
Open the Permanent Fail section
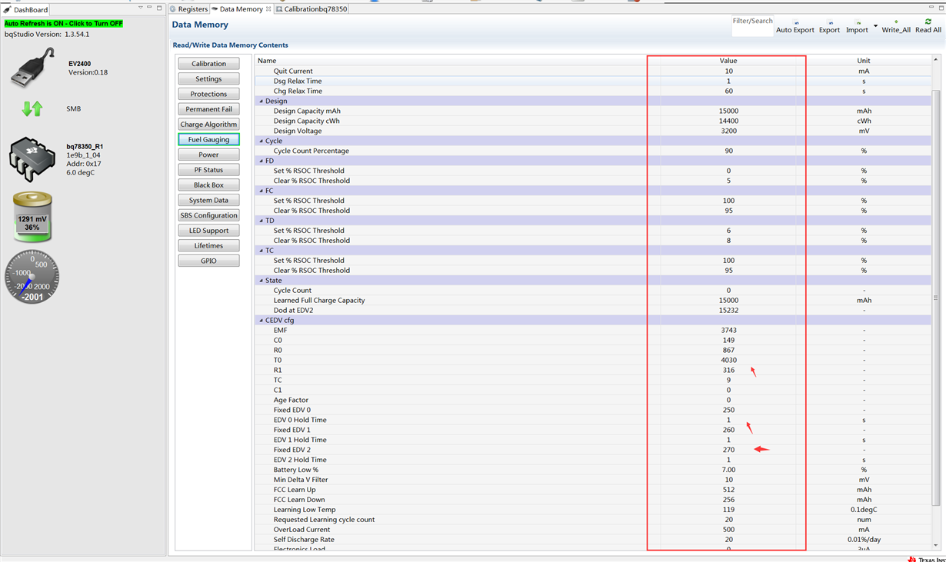click(208, 109)
